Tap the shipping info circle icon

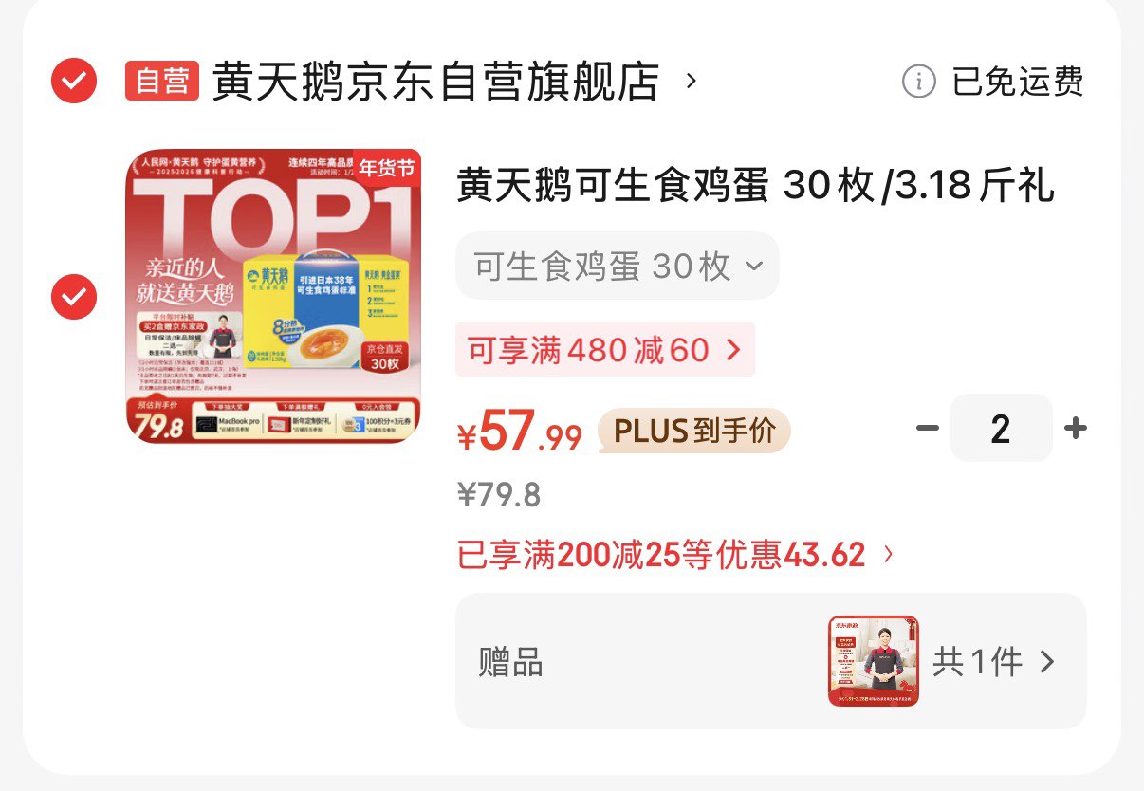918,82
